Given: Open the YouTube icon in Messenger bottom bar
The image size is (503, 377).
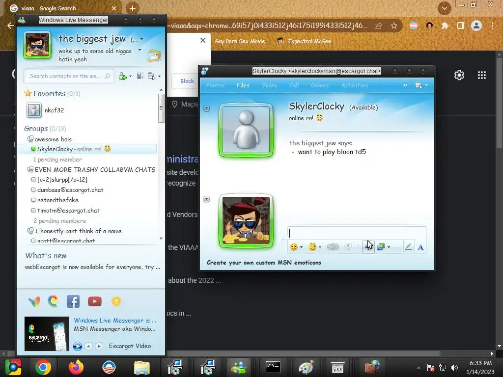Looking at the screenshot, I should pyautogui.click(x=95, y=301).
